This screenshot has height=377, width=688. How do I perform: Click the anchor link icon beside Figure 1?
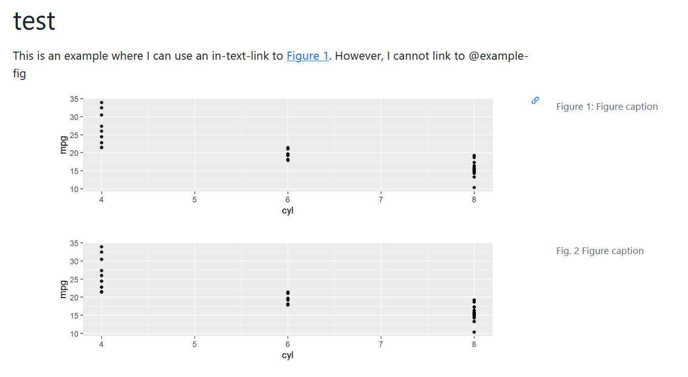(x=535, y=100)
